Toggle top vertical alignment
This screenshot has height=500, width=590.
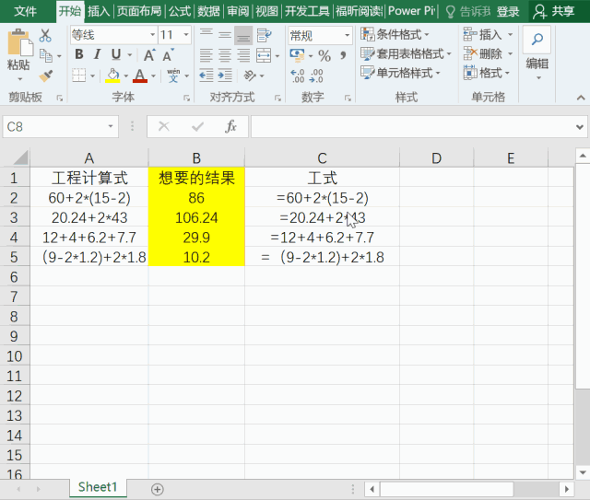click(206, 35)
